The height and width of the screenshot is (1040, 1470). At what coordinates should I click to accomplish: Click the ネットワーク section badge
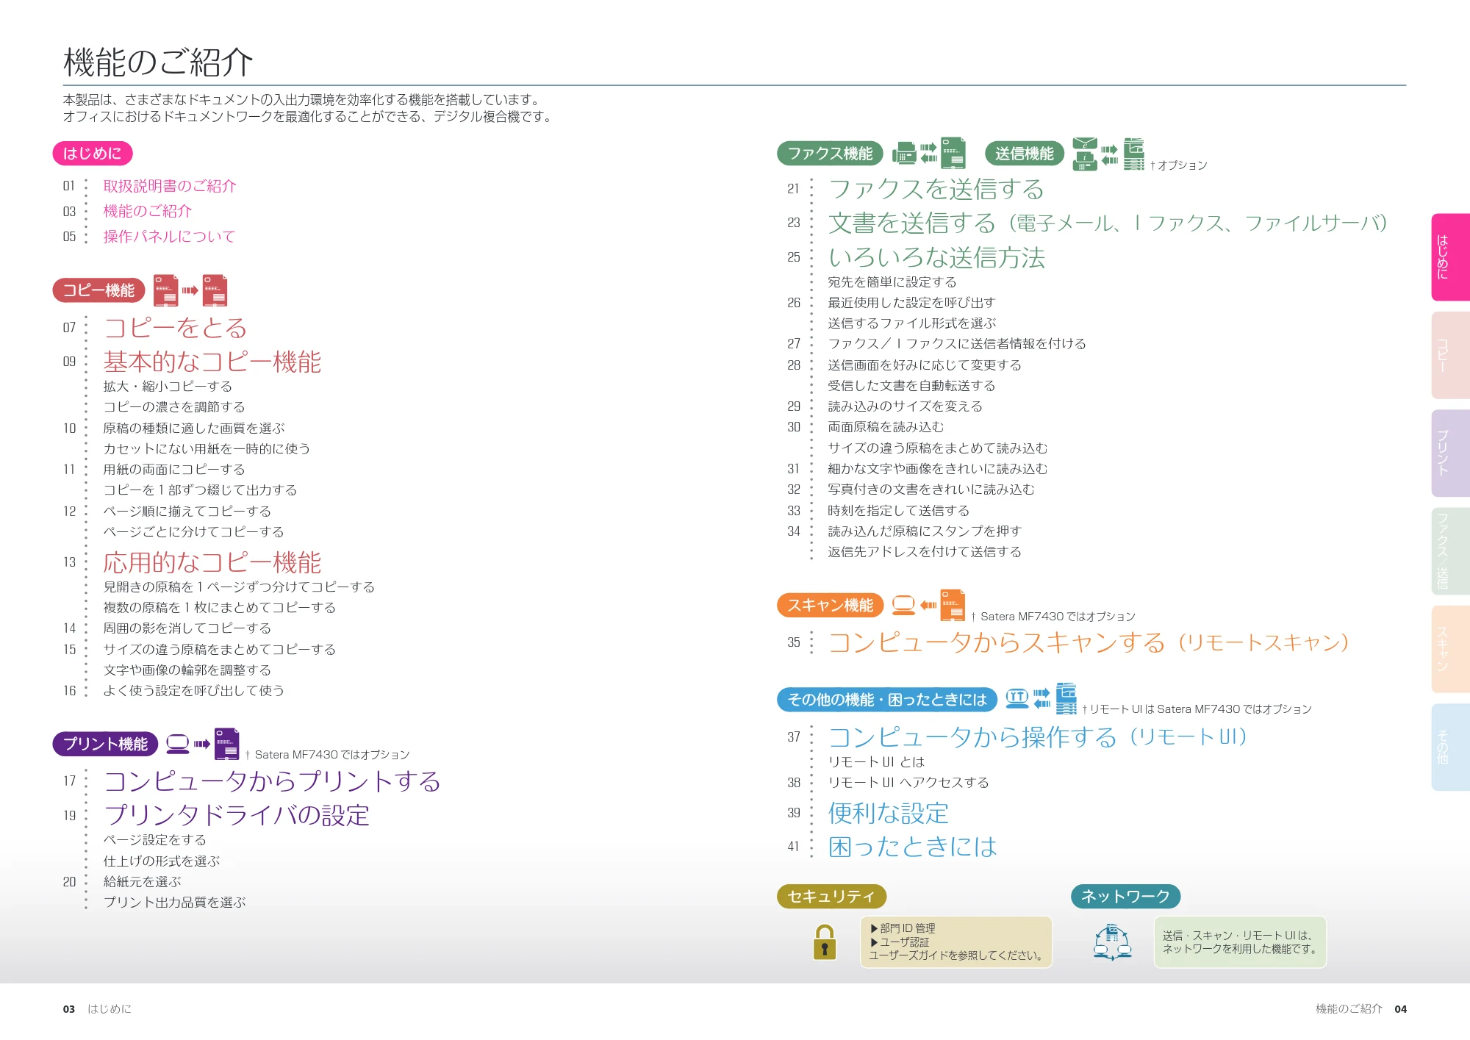point(1125,896)
